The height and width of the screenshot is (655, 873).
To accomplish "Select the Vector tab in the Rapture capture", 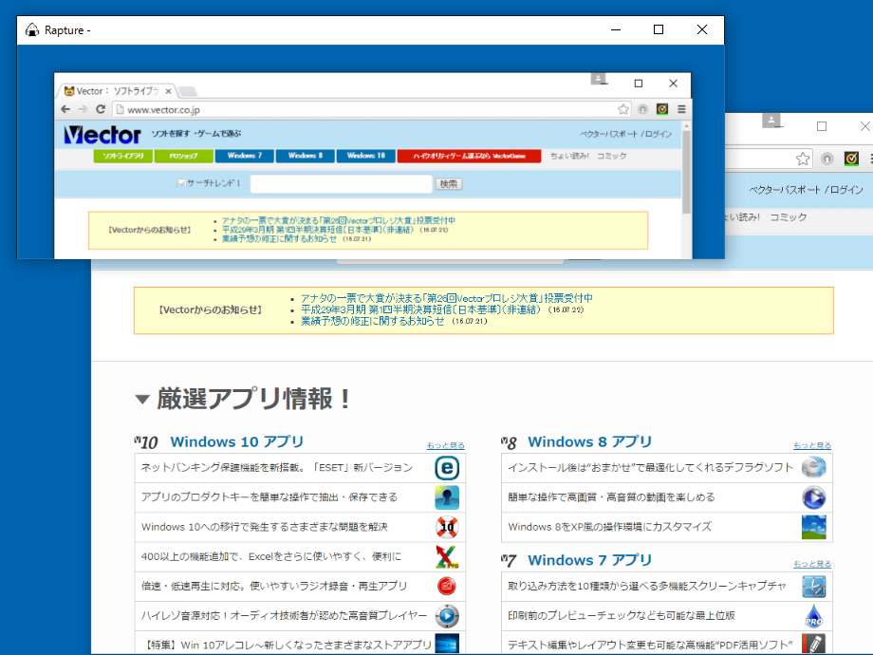I will pyautogui.click(x=118, y=91).
